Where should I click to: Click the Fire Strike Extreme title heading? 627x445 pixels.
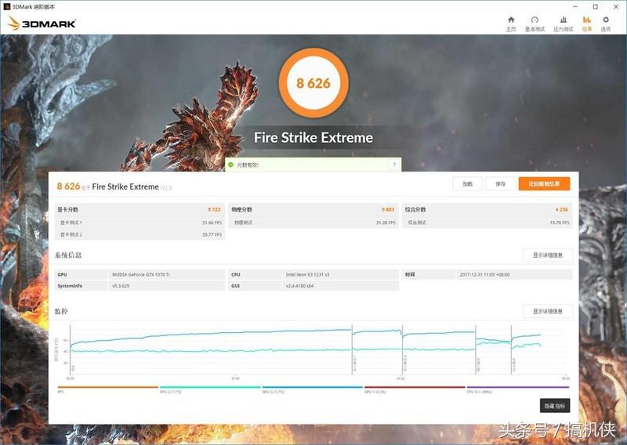(x=313, y=138)
